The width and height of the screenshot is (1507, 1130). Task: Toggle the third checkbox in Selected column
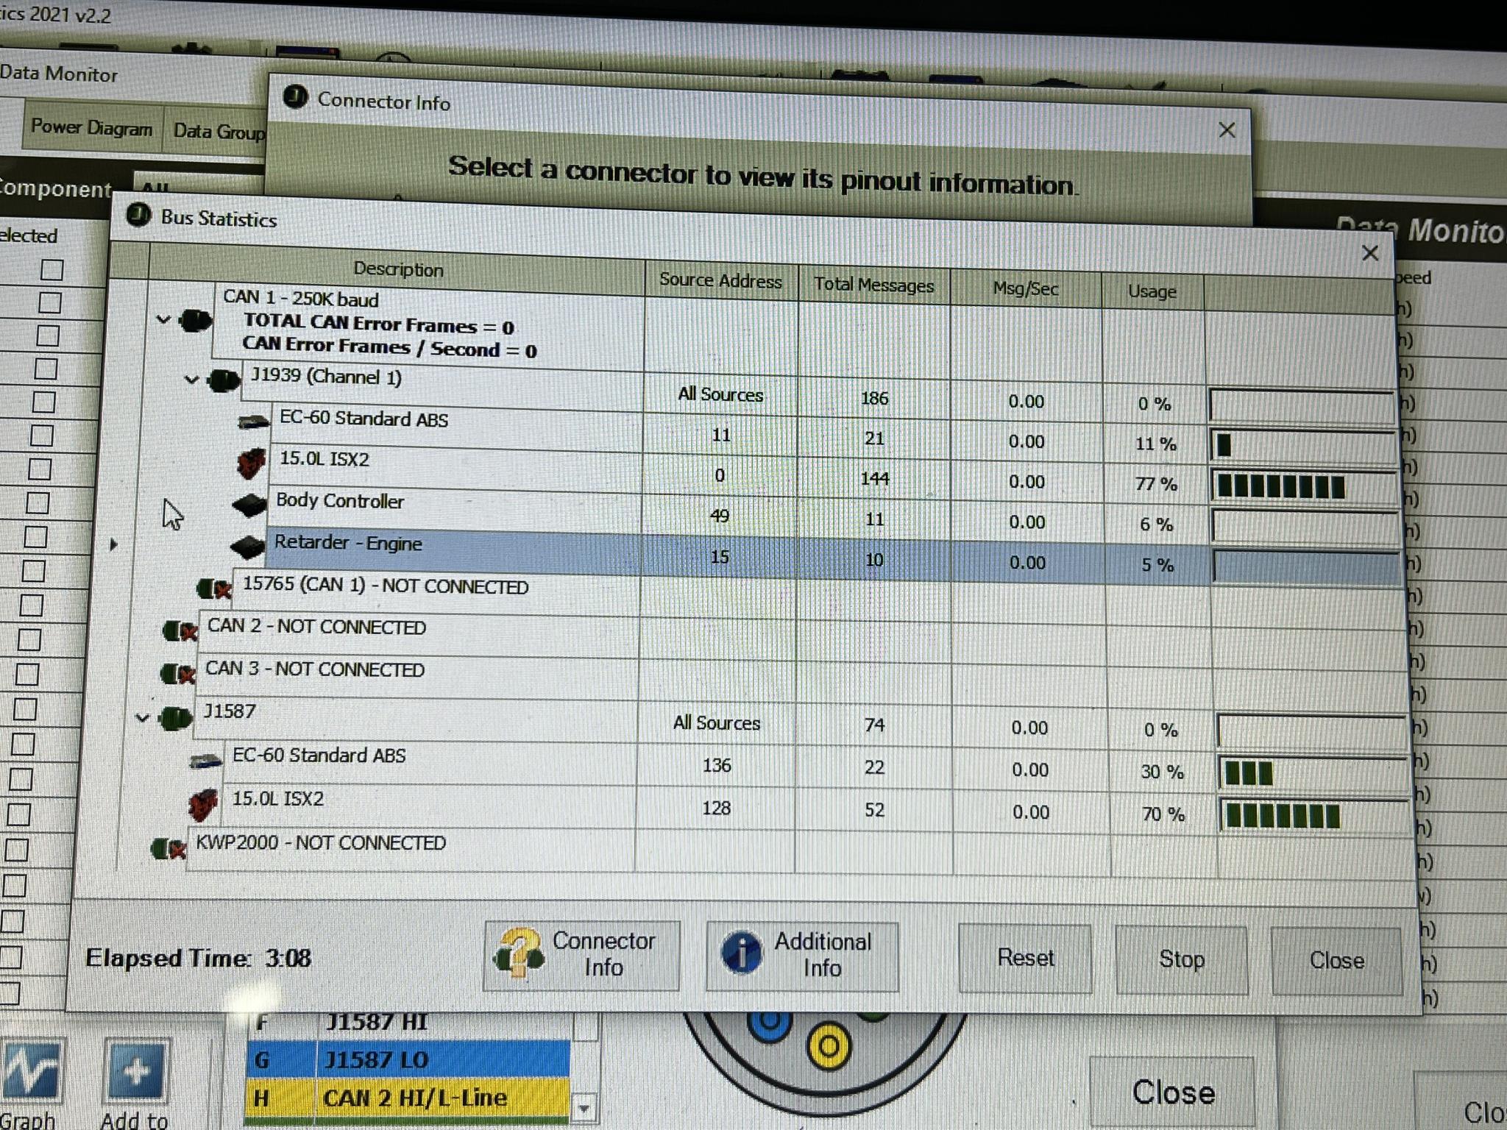point(48,336)
